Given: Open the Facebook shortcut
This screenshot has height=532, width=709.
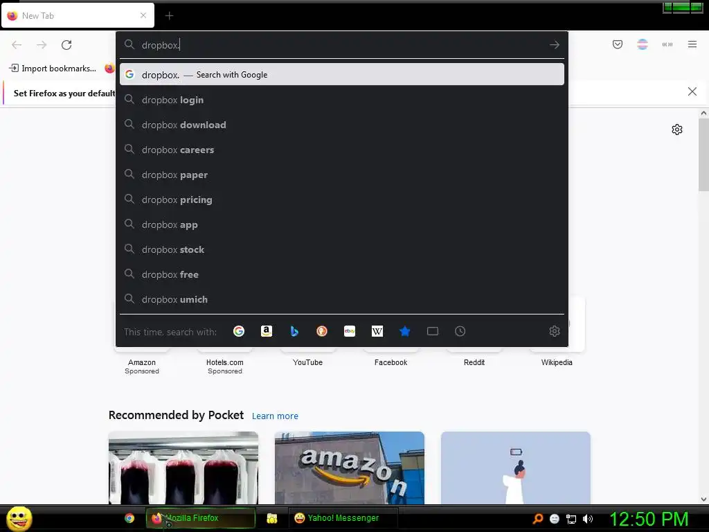Looking at the screenshot, I should click(x=391, y=362).
